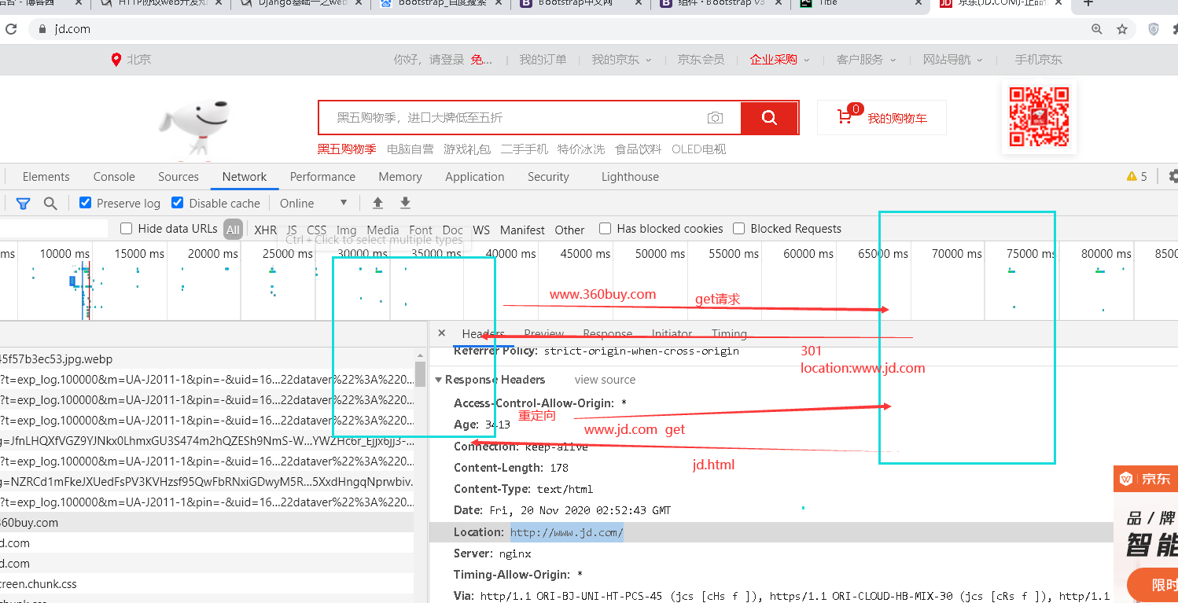Expand the 企业采购 dropdown menu
Image resolution: width=1178 pixels, height=603 pixels.
pyautogui.click(x=779, y=60)
